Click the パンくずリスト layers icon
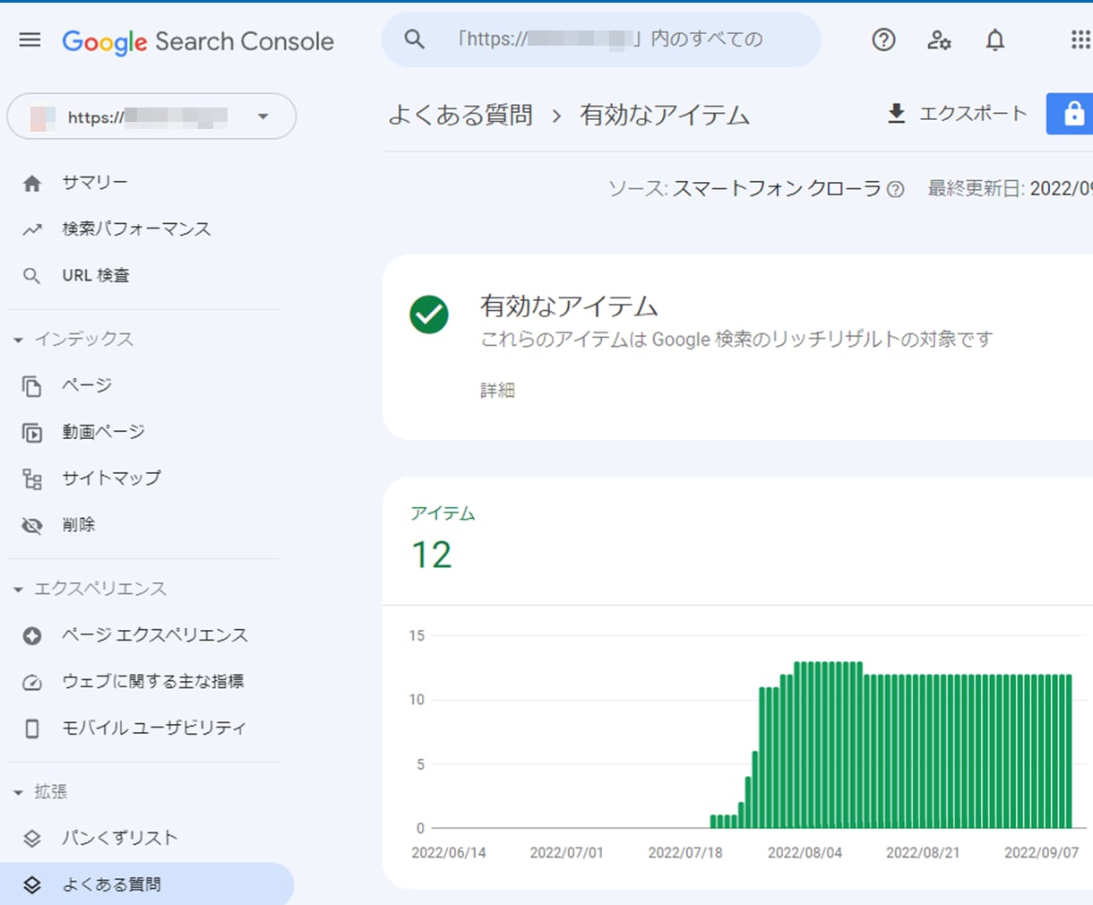This screenshot has width=1093, height=905. (32, 839)
